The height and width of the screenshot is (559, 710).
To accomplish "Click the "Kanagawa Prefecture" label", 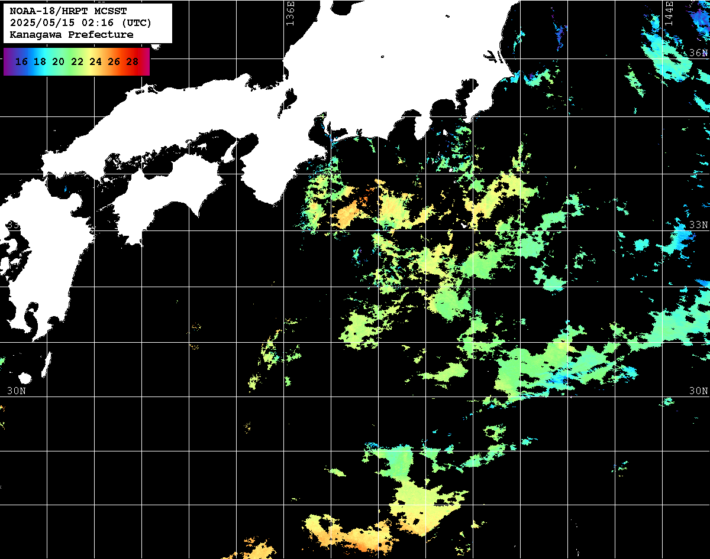I will [x=72, y=35].
